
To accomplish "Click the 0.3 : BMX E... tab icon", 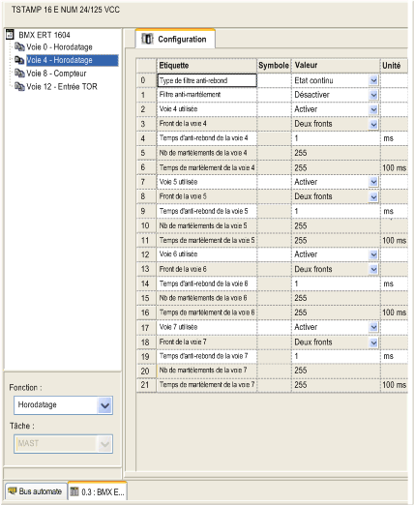I will [74, 491].
